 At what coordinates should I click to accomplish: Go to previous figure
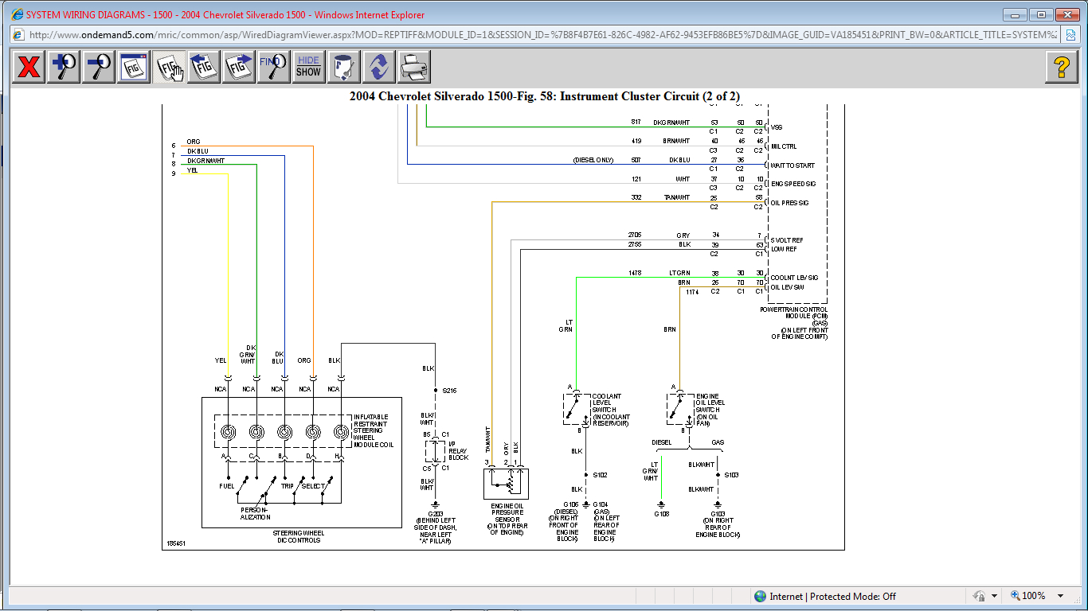(204, 67)
